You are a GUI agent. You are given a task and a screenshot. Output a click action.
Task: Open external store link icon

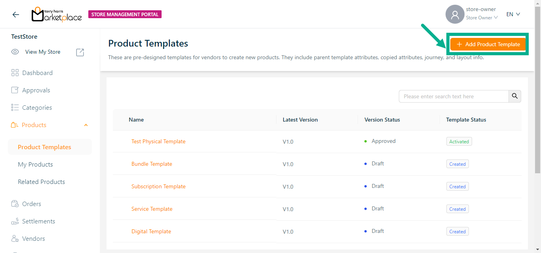pyautogui.click(x=80, y=52)
